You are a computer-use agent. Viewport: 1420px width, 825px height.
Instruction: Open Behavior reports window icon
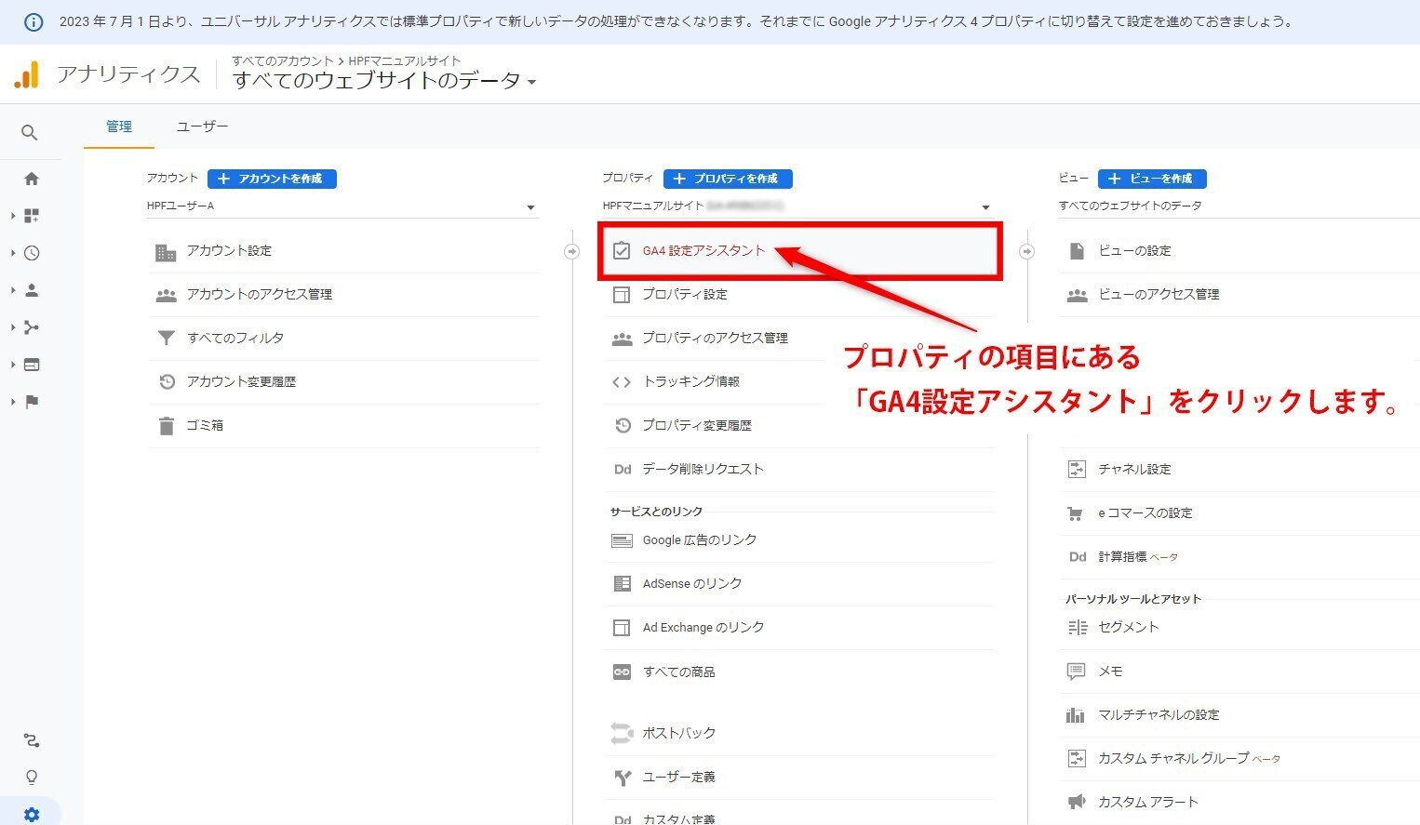coord(32,365)
